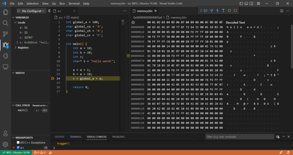Open the Accounts menu icon

point(5,133)
